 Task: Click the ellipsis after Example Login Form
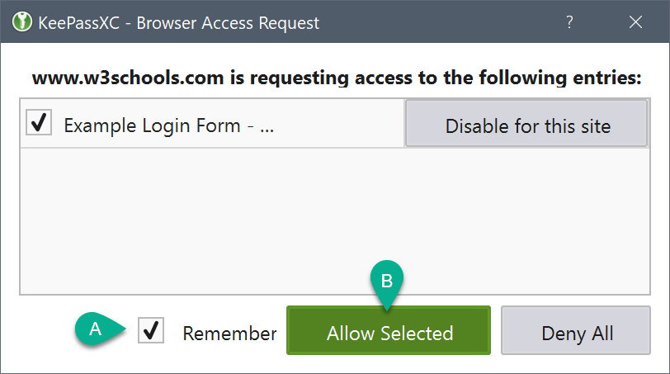(x=267, y=126)
